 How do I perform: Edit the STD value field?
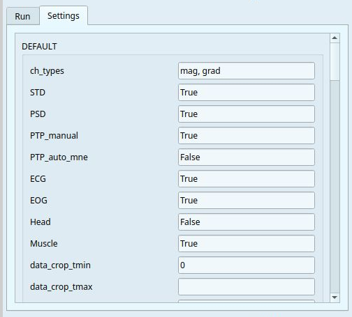[247, 92]
